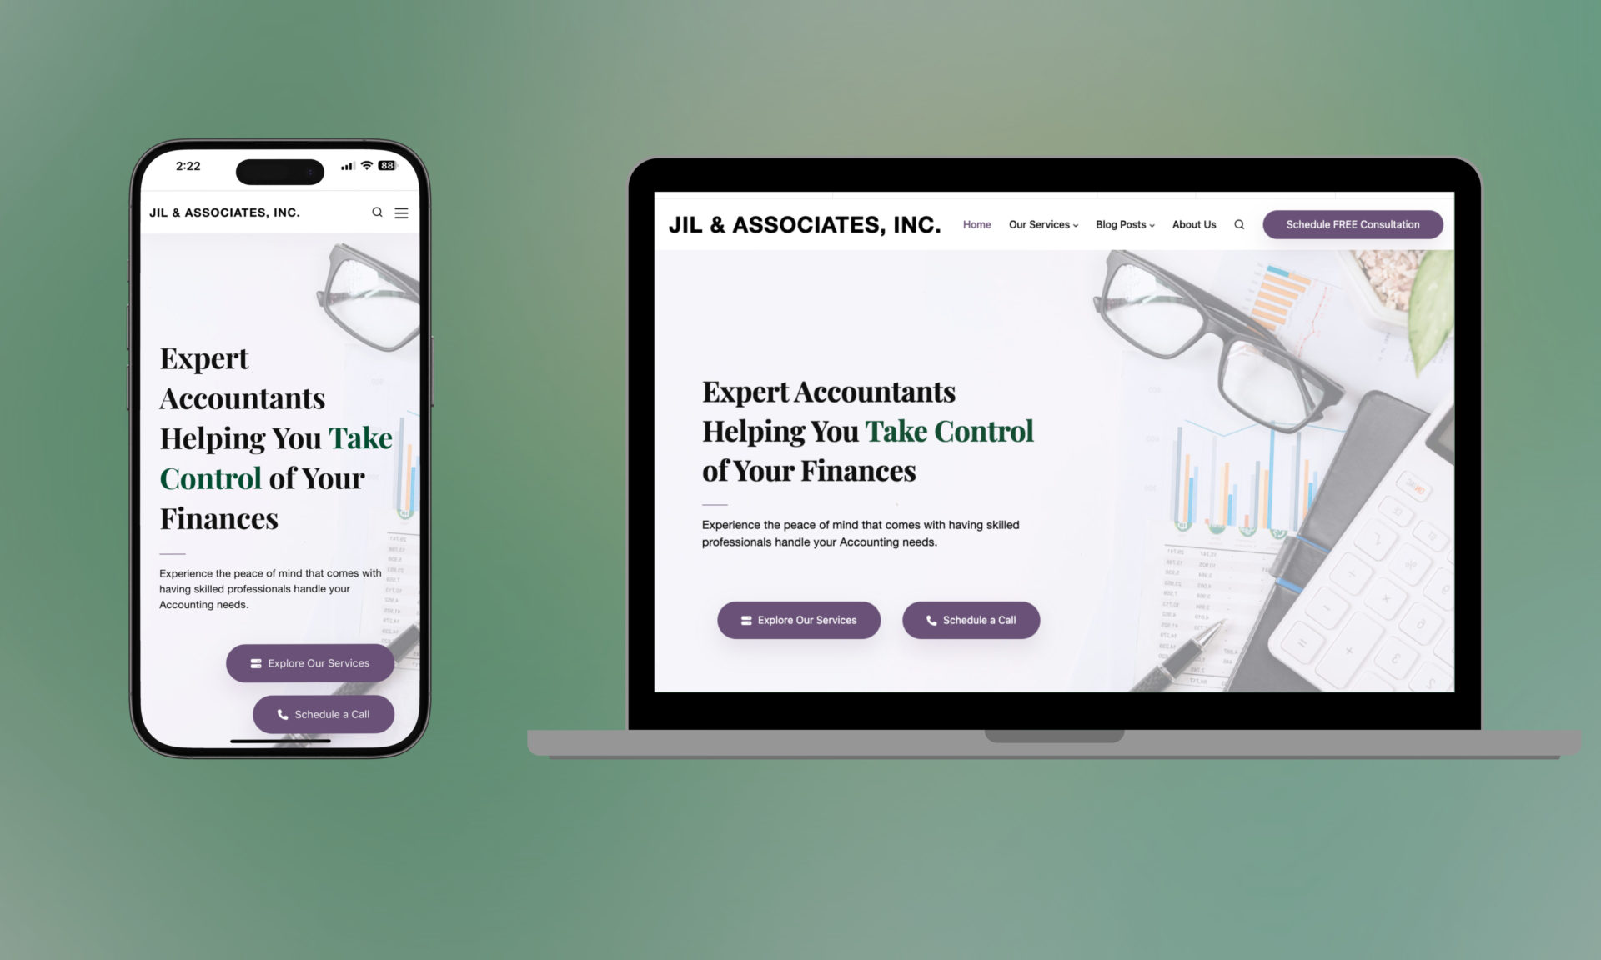
Task: Click the About Us navigation item
Action: click(x=1194, y=224)
